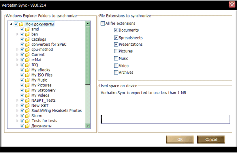Click the My Music folder icon
Screen dimensions: 237x153
coord(27,80)
